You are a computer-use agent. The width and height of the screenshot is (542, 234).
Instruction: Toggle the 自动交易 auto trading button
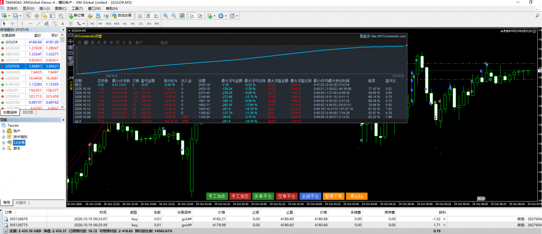click(122, 15)
